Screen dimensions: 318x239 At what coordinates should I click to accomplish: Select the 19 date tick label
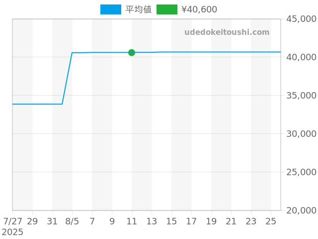(211, 221)
